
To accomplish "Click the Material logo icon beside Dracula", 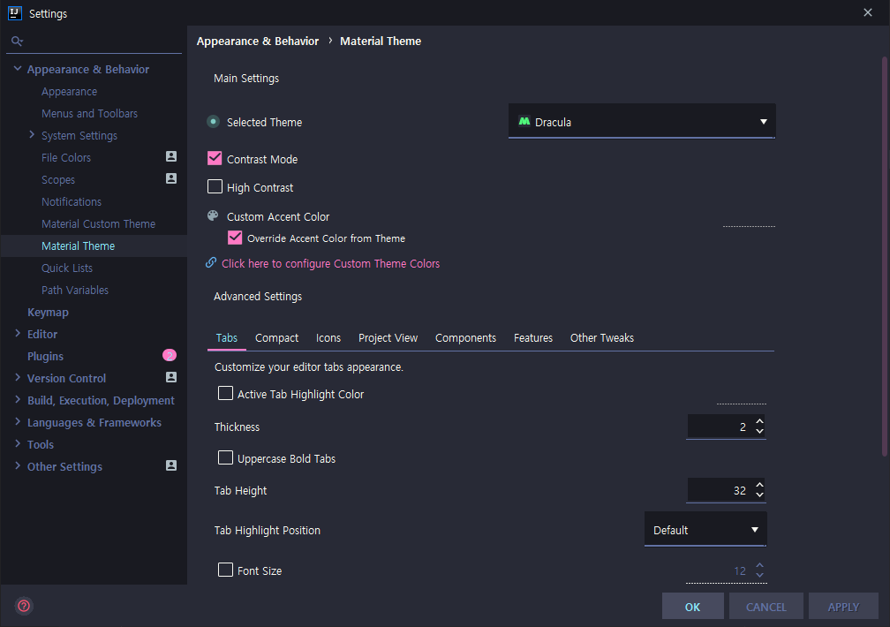I will click(524, 121).
